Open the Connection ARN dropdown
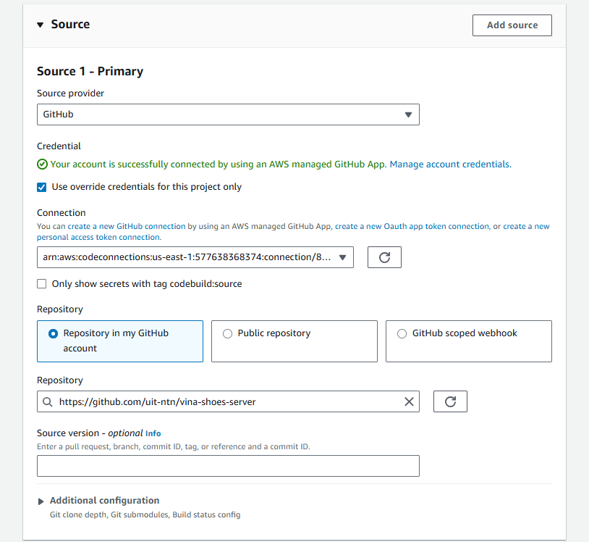 195,257
